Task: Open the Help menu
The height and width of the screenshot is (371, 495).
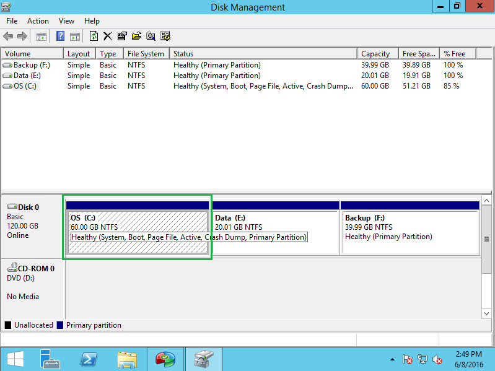Action: 92,21
